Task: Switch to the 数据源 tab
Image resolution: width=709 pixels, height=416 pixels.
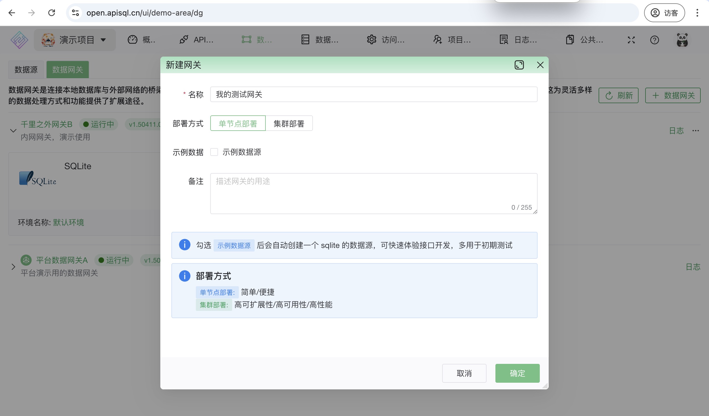Action: click(26, 70)
